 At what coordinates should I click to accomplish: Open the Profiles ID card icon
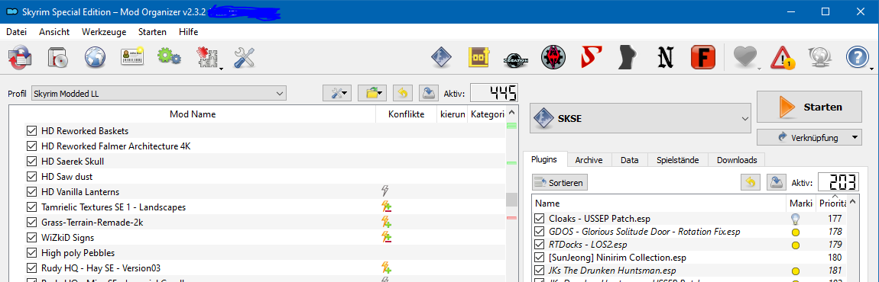[132, 57]
